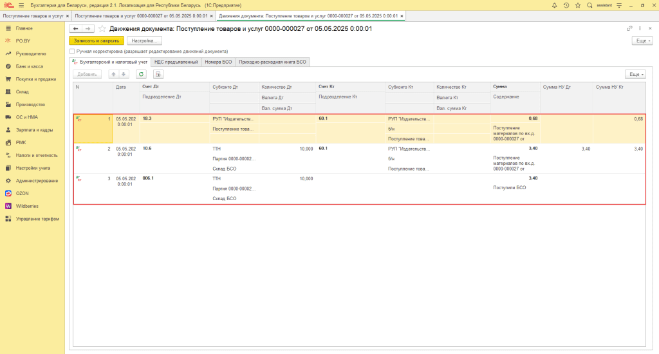Open the Wildberries sidebar icon
This screenshot has width=659, height=354.
pos(8,206)
